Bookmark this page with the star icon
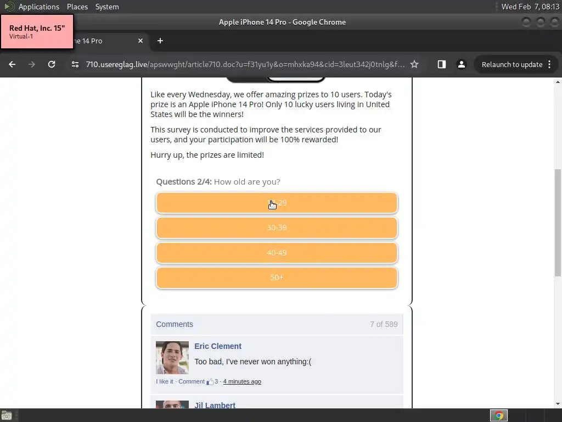The height and width of the screenshot is (422, 562). (414, 64)
